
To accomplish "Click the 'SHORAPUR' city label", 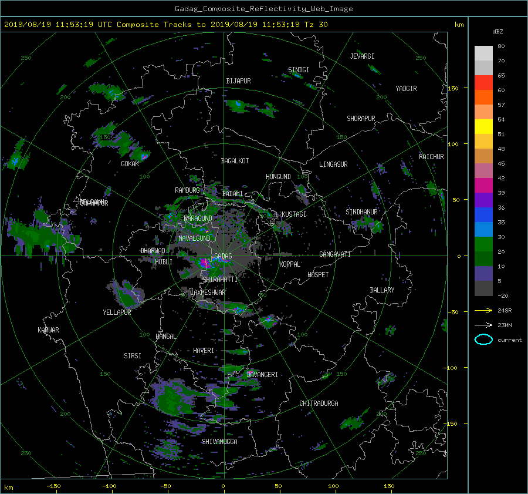I will [x=361, y=119].
